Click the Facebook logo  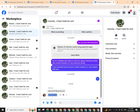coord(4,13)
